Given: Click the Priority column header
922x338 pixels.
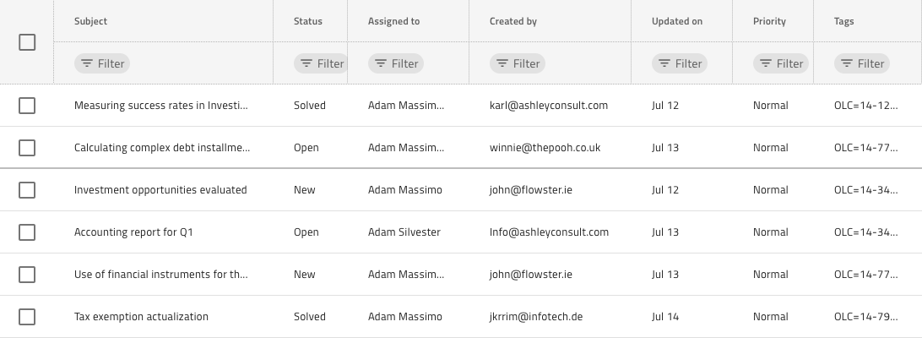Looking at the screenshot, I should tap(769, 21).
